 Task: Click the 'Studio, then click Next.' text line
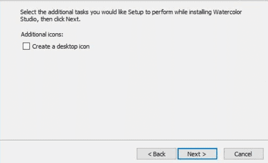click(x=50, y=19)
